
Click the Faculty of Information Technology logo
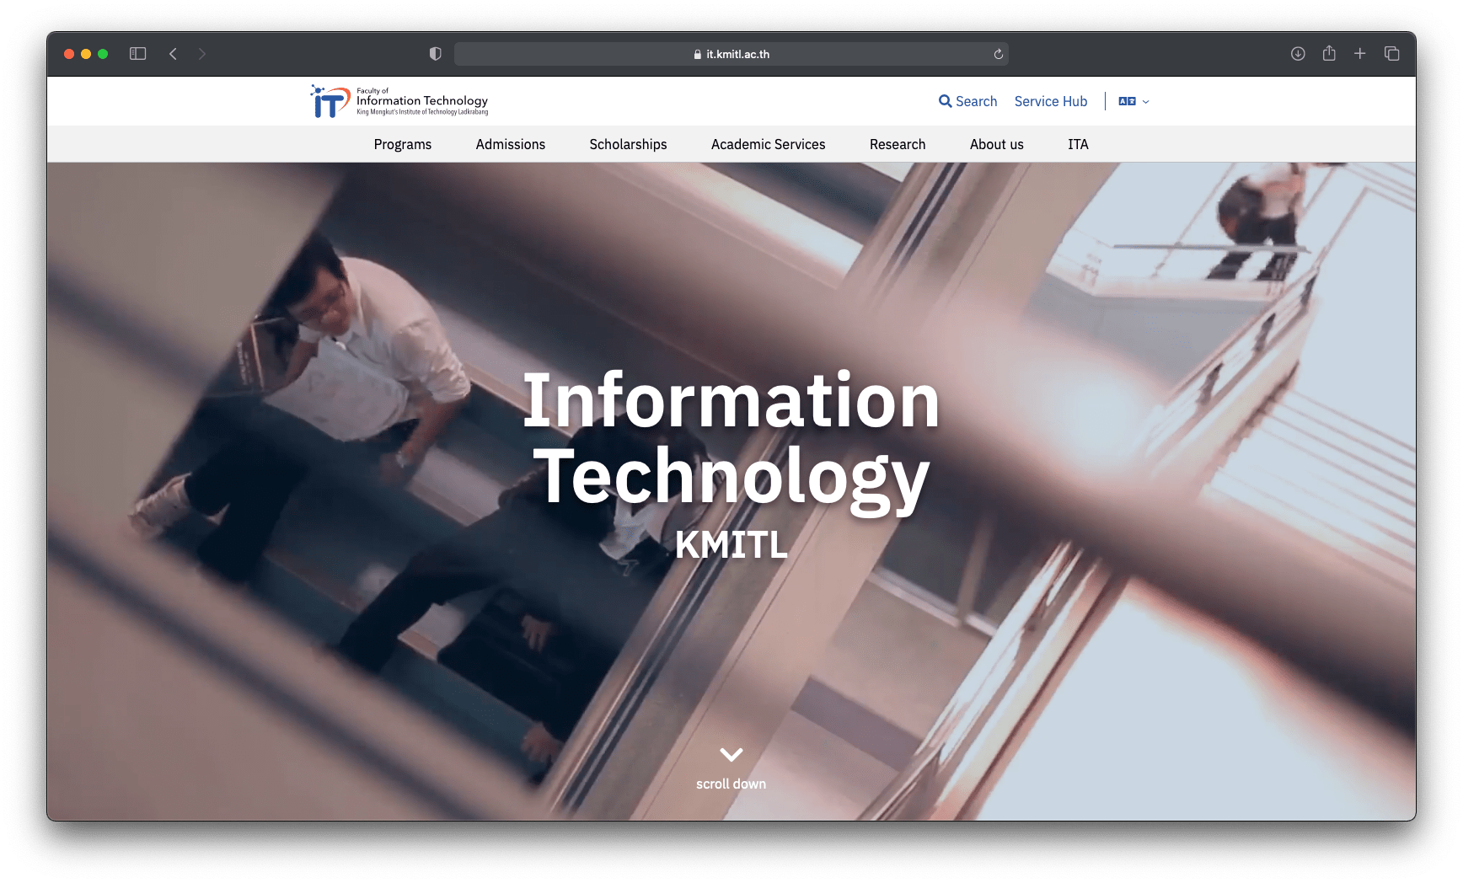tap(399, 101)
